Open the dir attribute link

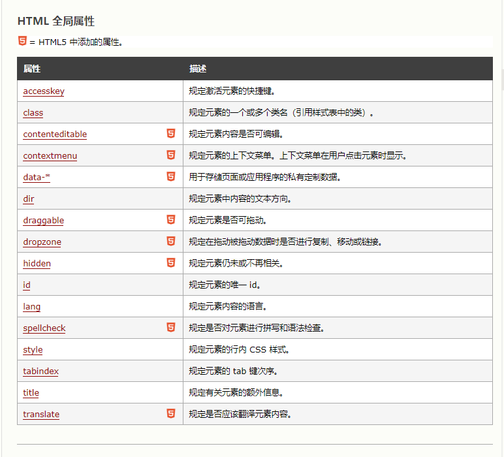pyautogui.click(x=29, y=199)
